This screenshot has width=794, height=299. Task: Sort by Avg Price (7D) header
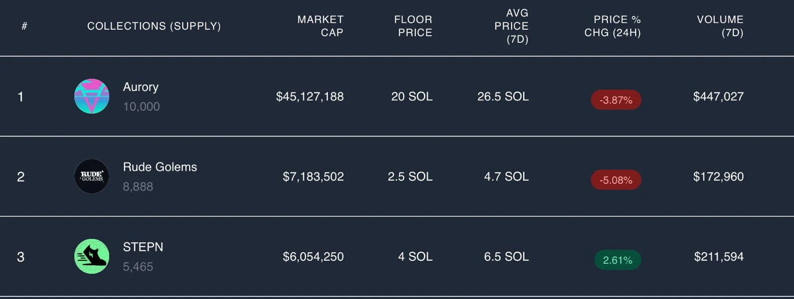pyautogui.click(x=511, y=26)
